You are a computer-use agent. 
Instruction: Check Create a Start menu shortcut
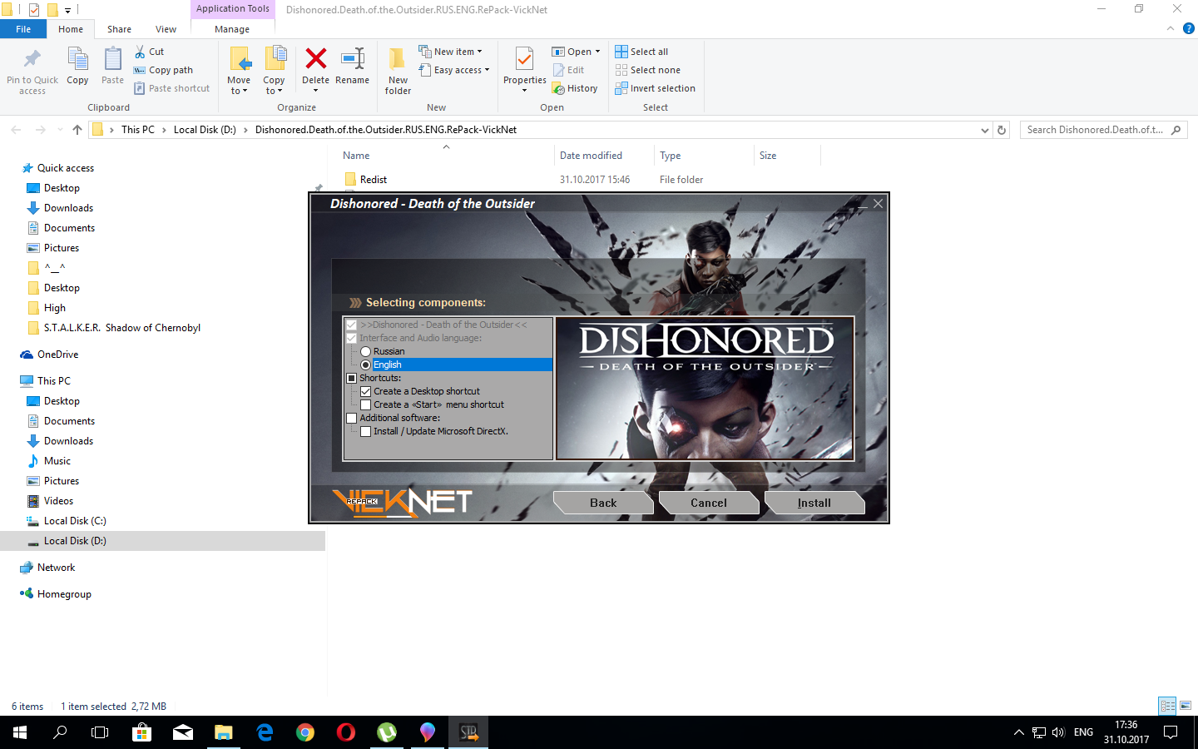point(365,404)
